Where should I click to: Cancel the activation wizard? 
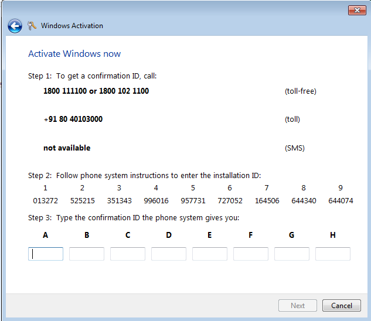(342, 305)
